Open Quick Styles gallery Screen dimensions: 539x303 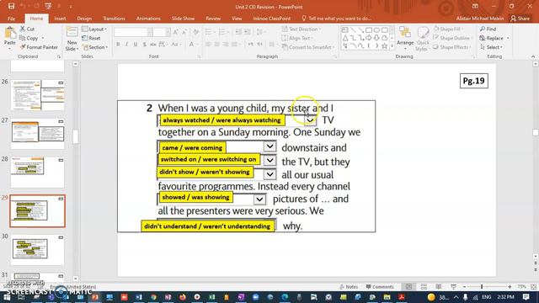(423, 39)
